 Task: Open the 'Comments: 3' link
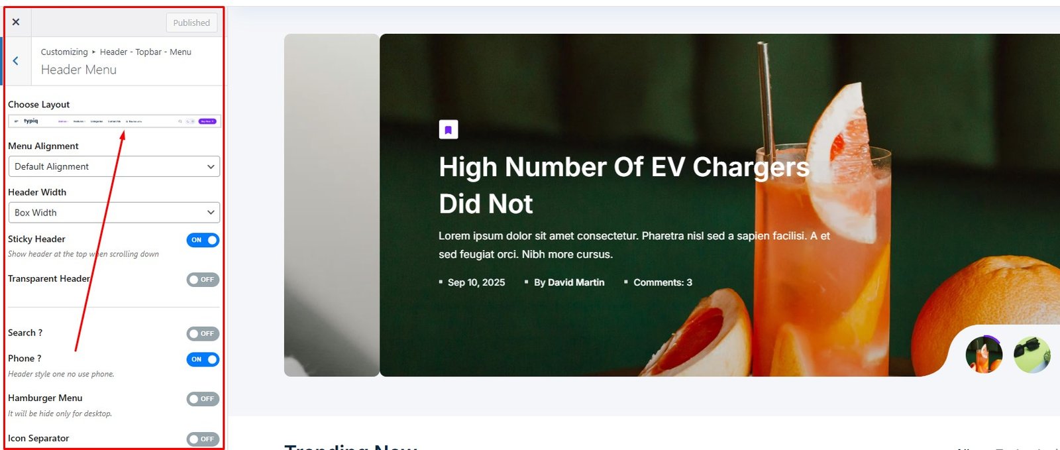(662, 282)
